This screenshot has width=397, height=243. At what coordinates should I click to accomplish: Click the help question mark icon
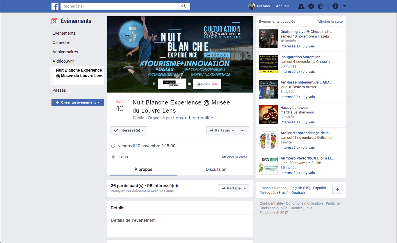click(335, 6)
